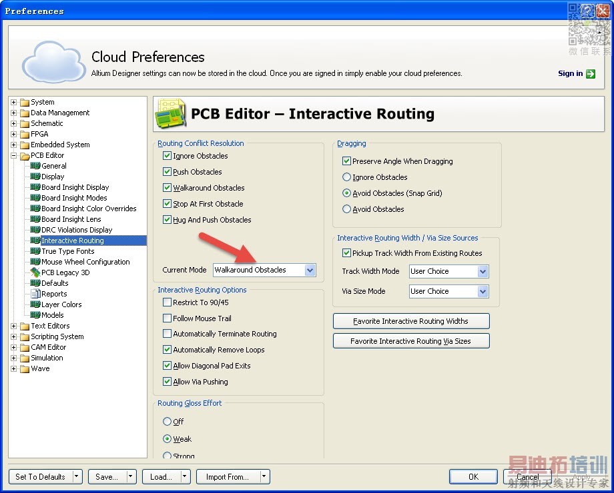Image resolution: width=614 pixels, height=493 pixels.
Task: Open the Import From... dropdown arrow
Action: 264,476
